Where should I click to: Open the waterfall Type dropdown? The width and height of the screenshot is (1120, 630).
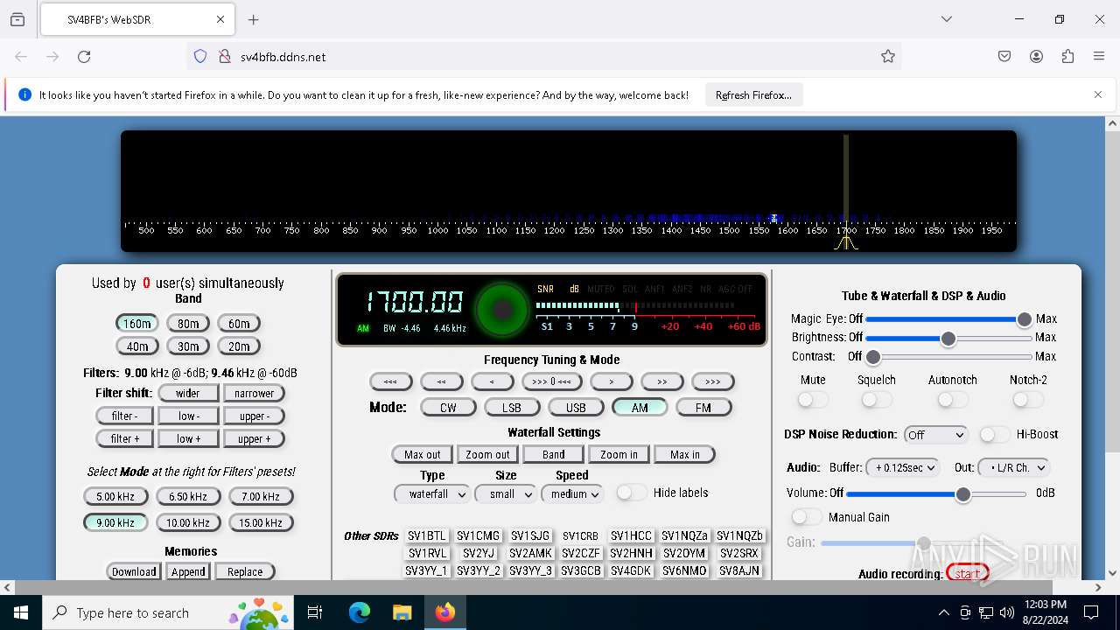[x=432, y=493]
